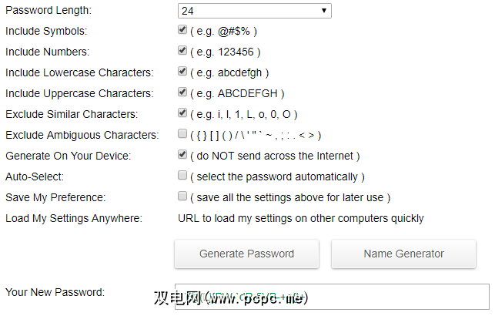
Task: Click the 'Password Length:' label text
Action: 48,11
